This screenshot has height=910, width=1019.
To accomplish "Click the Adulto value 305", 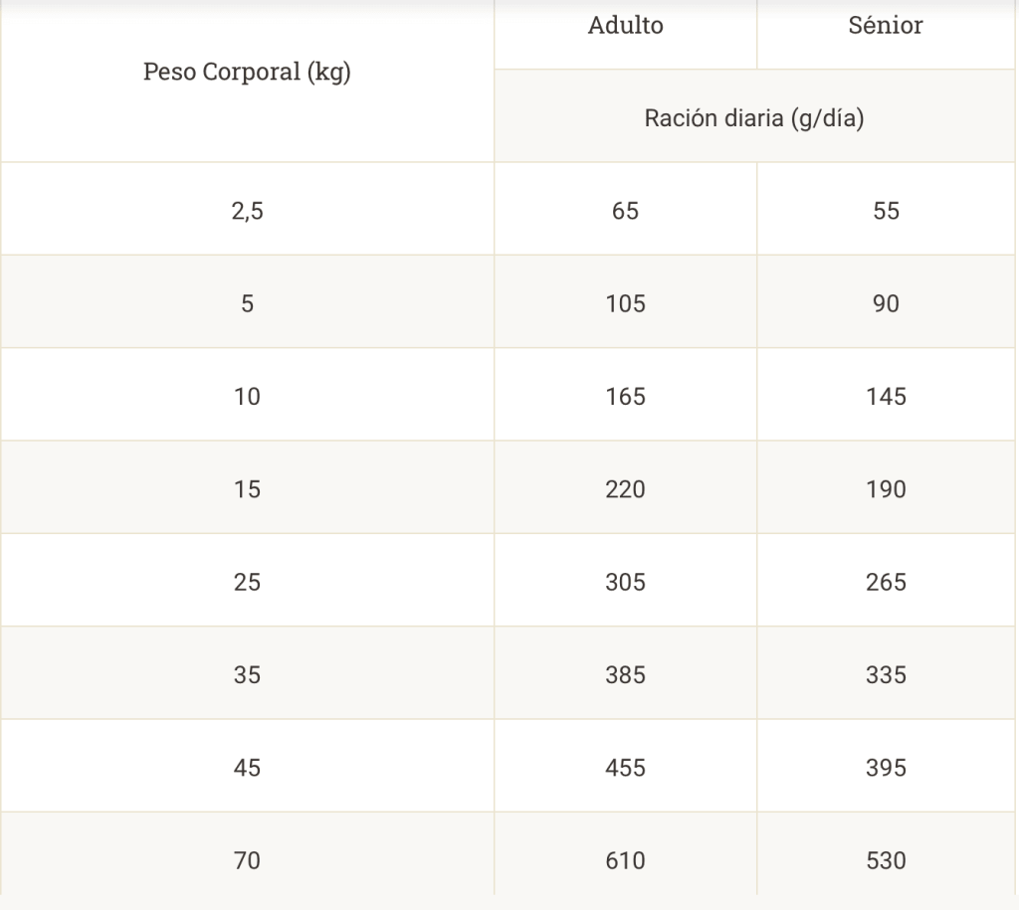I will click(625, 582).
